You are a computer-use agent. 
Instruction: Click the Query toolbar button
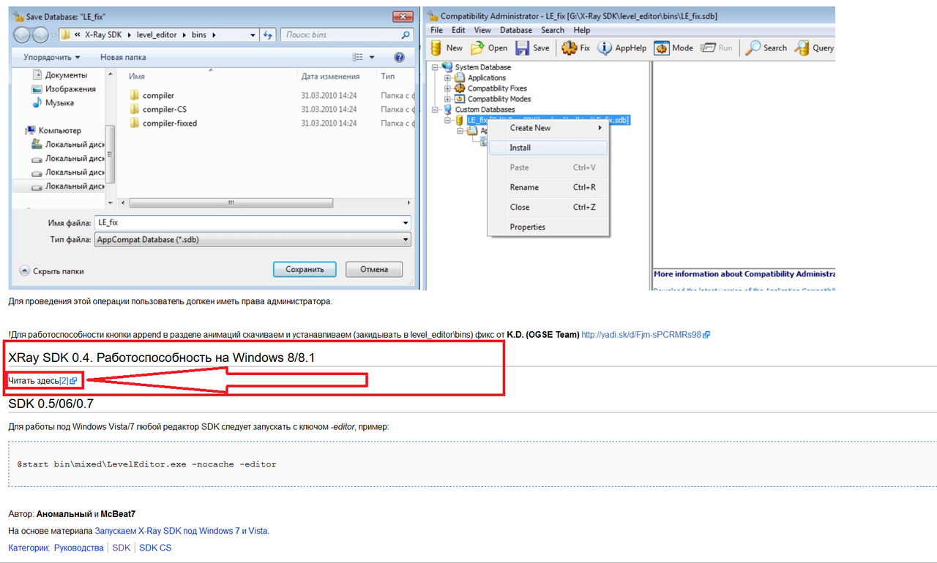[814, 48]
